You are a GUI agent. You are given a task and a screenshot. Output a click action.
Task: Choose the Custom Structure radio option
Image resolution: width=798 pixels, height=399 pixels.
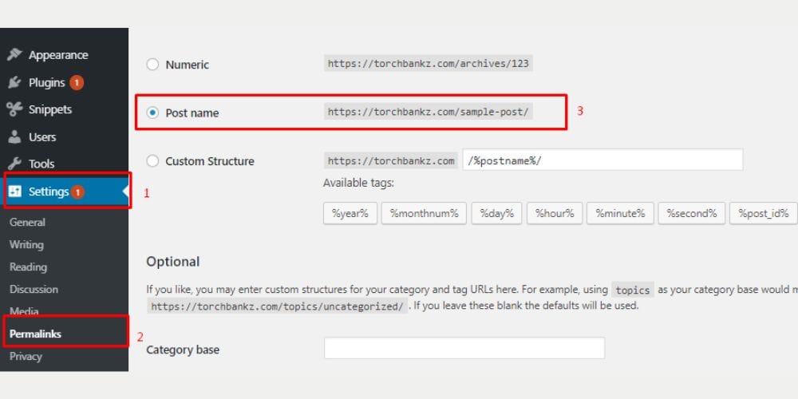click(x=152, y=160)
